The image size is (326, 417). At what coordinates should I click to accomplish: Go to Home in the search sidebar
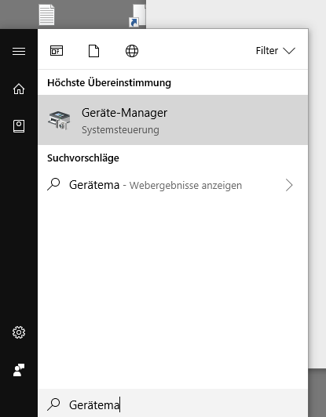tap(19, 89)
